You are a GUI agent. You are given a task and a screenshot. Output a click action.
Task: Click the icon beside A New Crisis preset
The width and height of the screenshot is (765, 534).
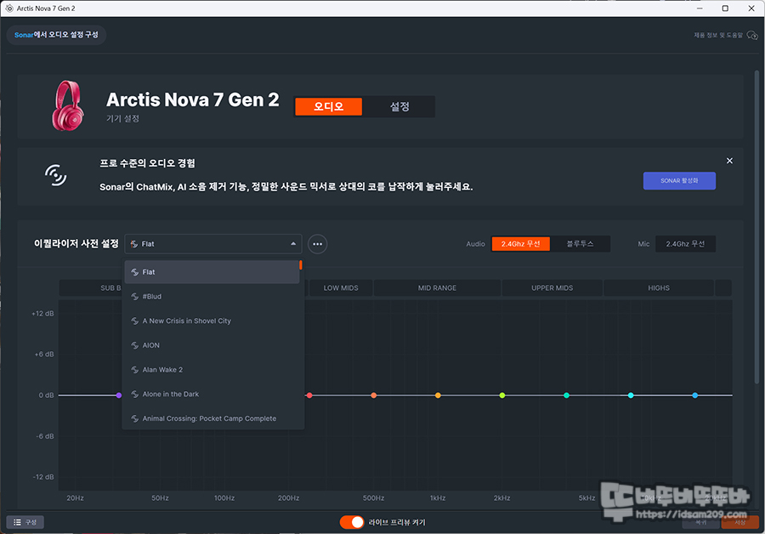coord(135,321)
